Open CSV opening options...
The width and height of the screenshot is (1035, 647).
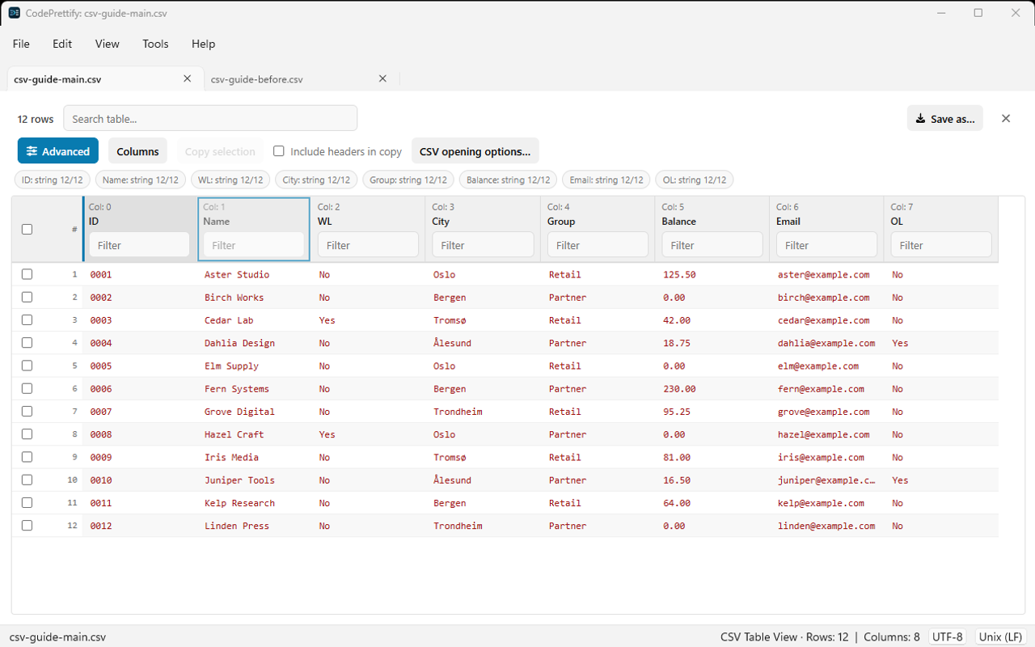pos(475,151)
